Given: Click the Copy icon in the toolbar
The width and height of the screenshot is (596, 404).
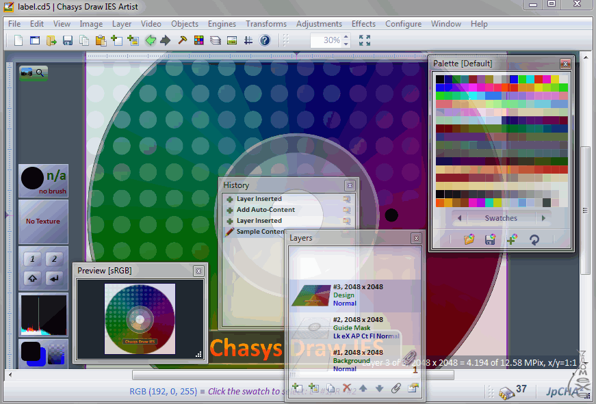Looking at the screenshot, I should [x=84, y=40].
